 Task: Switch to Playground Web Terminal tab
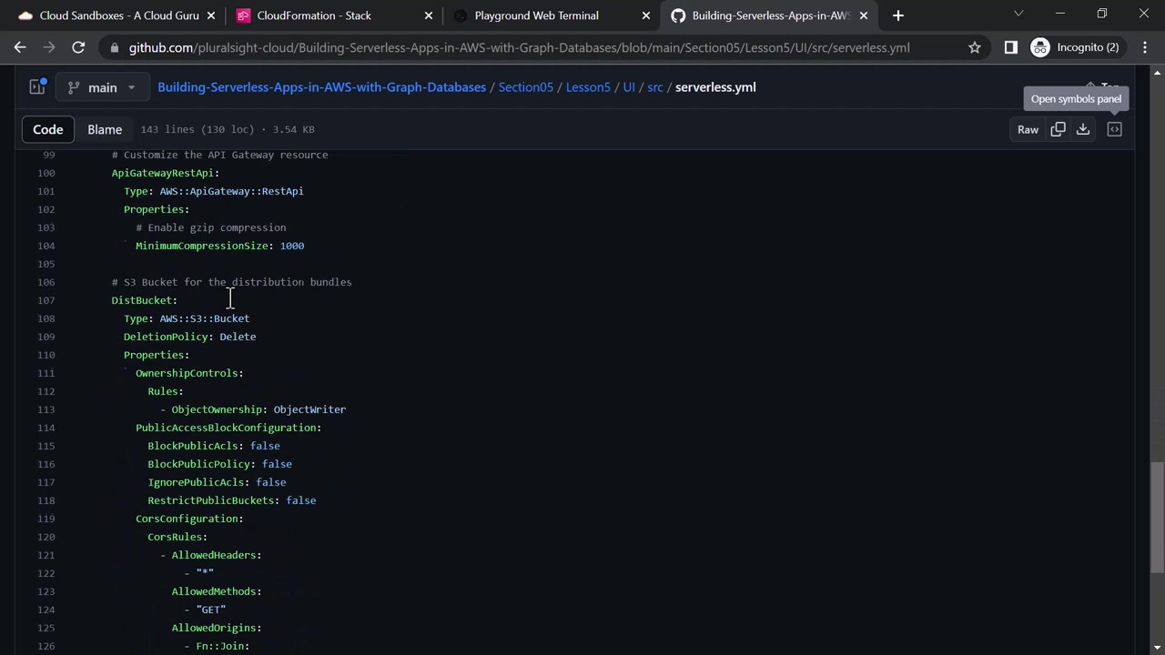click(x=536, y=15)
